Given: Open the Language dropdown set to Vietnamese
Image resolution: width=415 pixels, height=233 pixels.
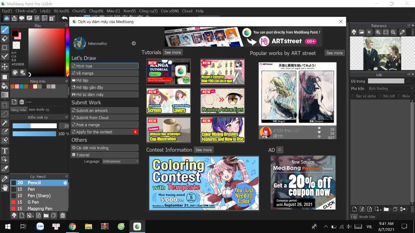Looking at the screenshot, I should pyautogui.click(x=120, y=161).
